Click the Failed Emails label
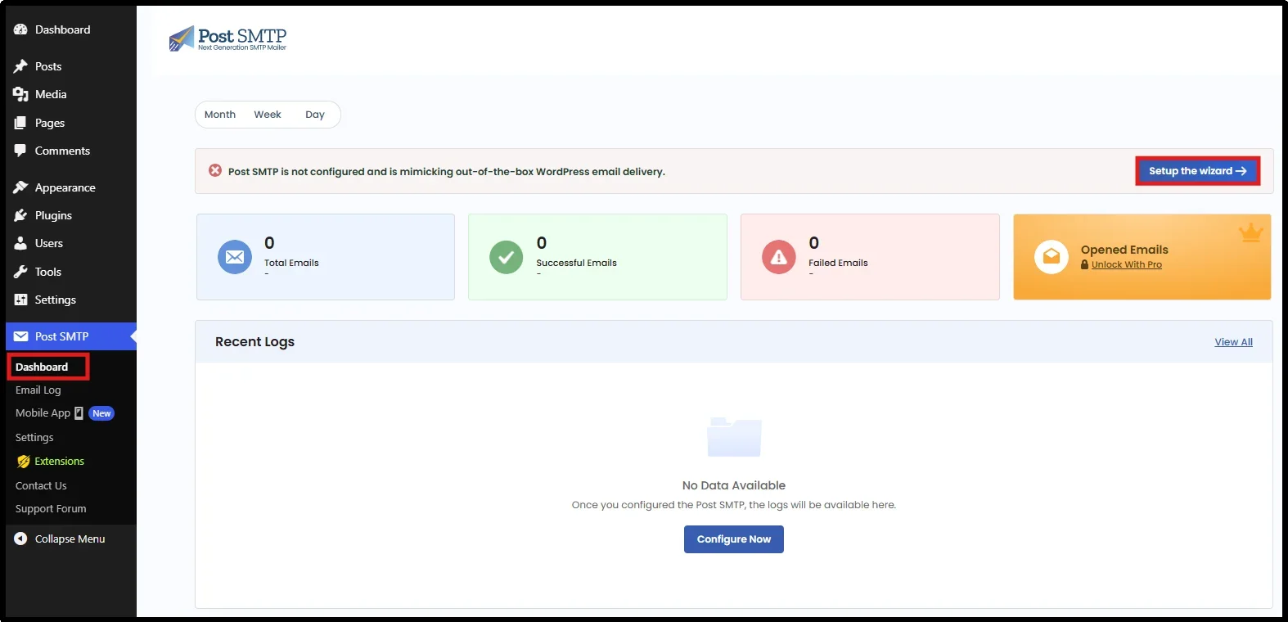The width and height of the screenshot is (1288, 622). 838,263
